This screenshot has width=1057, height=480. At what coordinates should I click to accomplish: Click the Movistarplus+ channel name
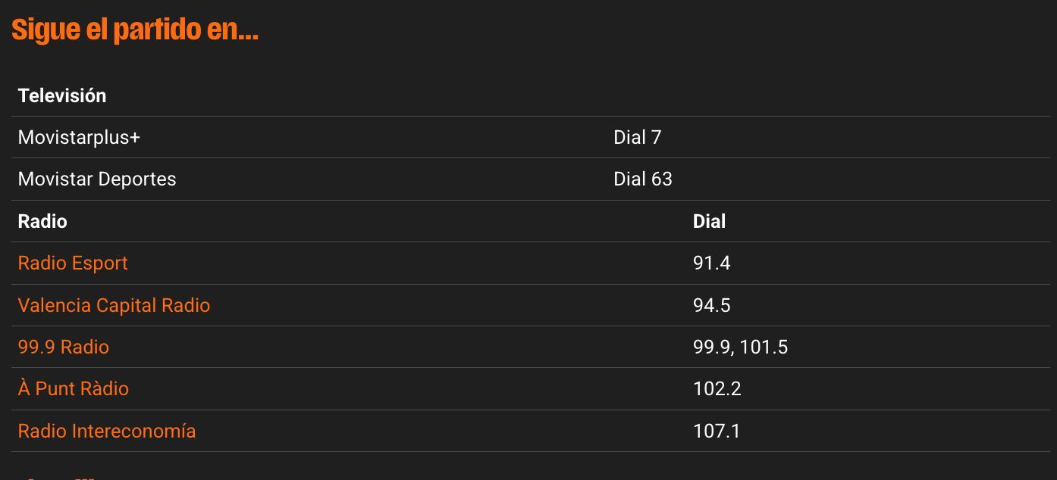79,138
